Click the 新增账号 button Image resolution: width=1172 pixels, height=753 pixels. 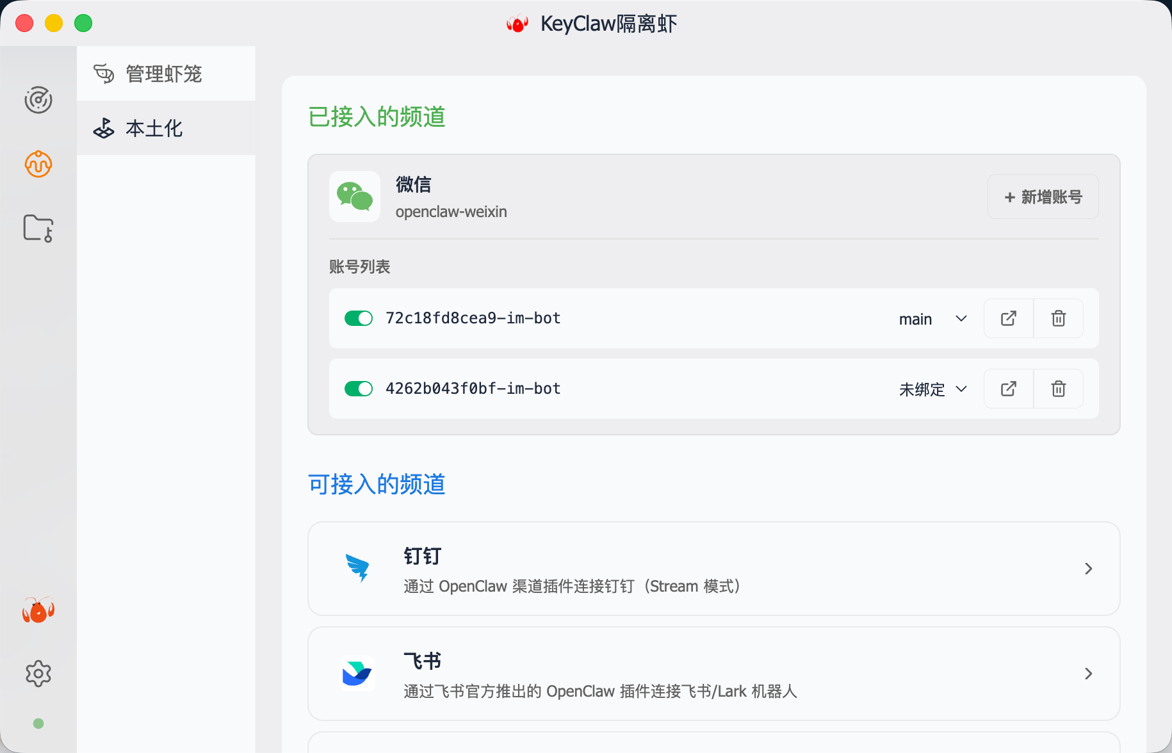click(x=1043, y=197)
